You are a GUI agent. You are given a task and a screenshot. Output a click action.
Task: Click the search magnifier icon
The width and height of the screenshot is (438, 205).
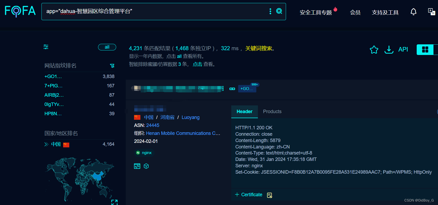click(x=279, y=11)
